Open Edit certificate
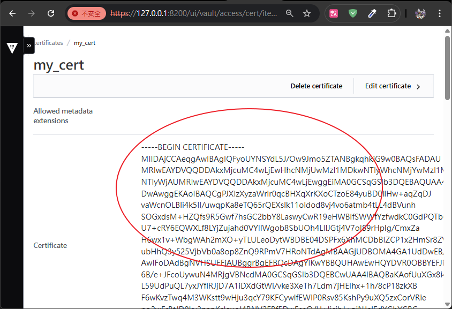This screenshot has width=452, height=309. [x=393, y=86]
